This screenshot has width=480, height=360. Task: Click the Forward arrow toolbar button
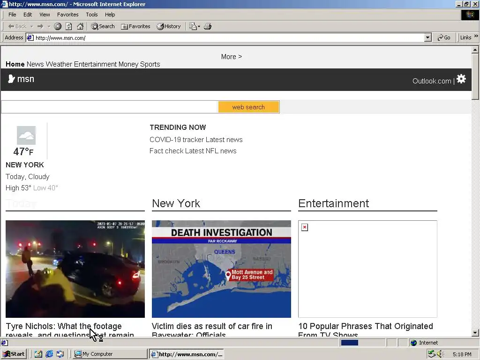tap(40, 26)
